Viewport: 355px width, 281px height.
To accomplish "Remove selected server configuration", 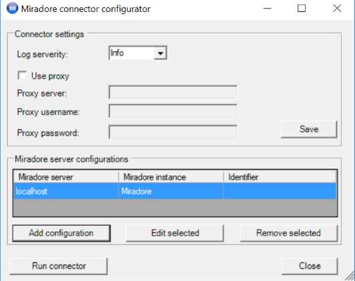I will tap(288, 233).
